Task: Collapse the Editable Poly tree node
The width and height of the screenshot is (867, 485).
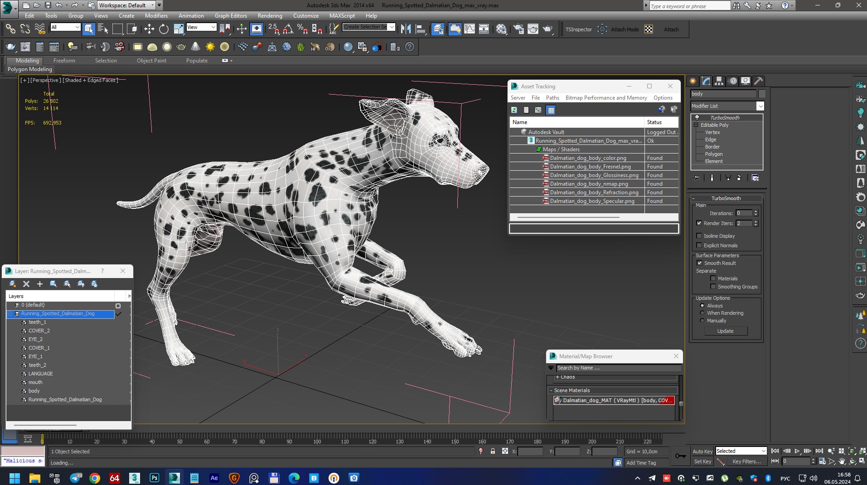Action: 696,125
